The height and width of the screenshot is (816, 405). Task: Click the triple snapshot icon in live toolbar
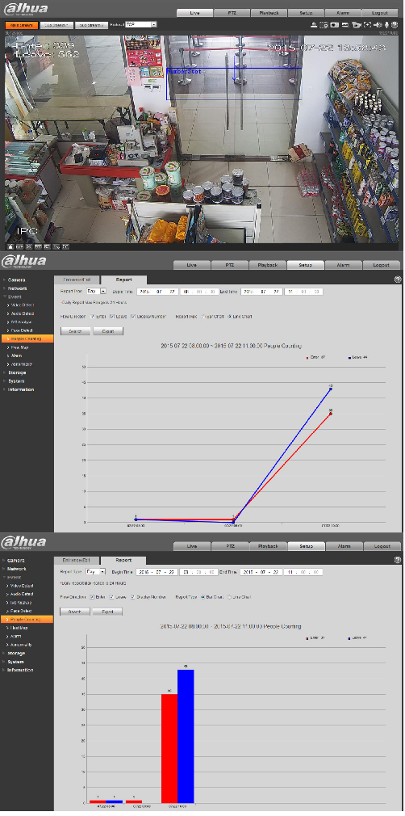point(345,24)
